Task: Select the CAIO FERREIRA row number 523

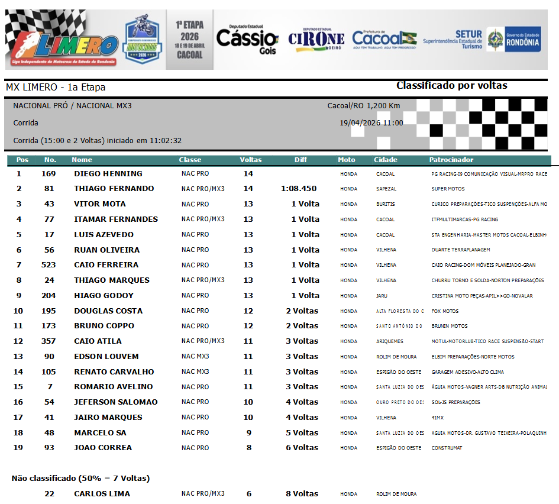Action: (49, 265)
